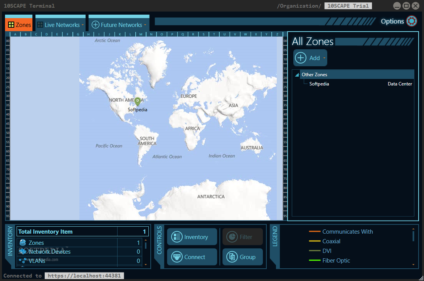The image size is (424, 281).
Task: Select the VLANs inventory row
Action: 79,261
